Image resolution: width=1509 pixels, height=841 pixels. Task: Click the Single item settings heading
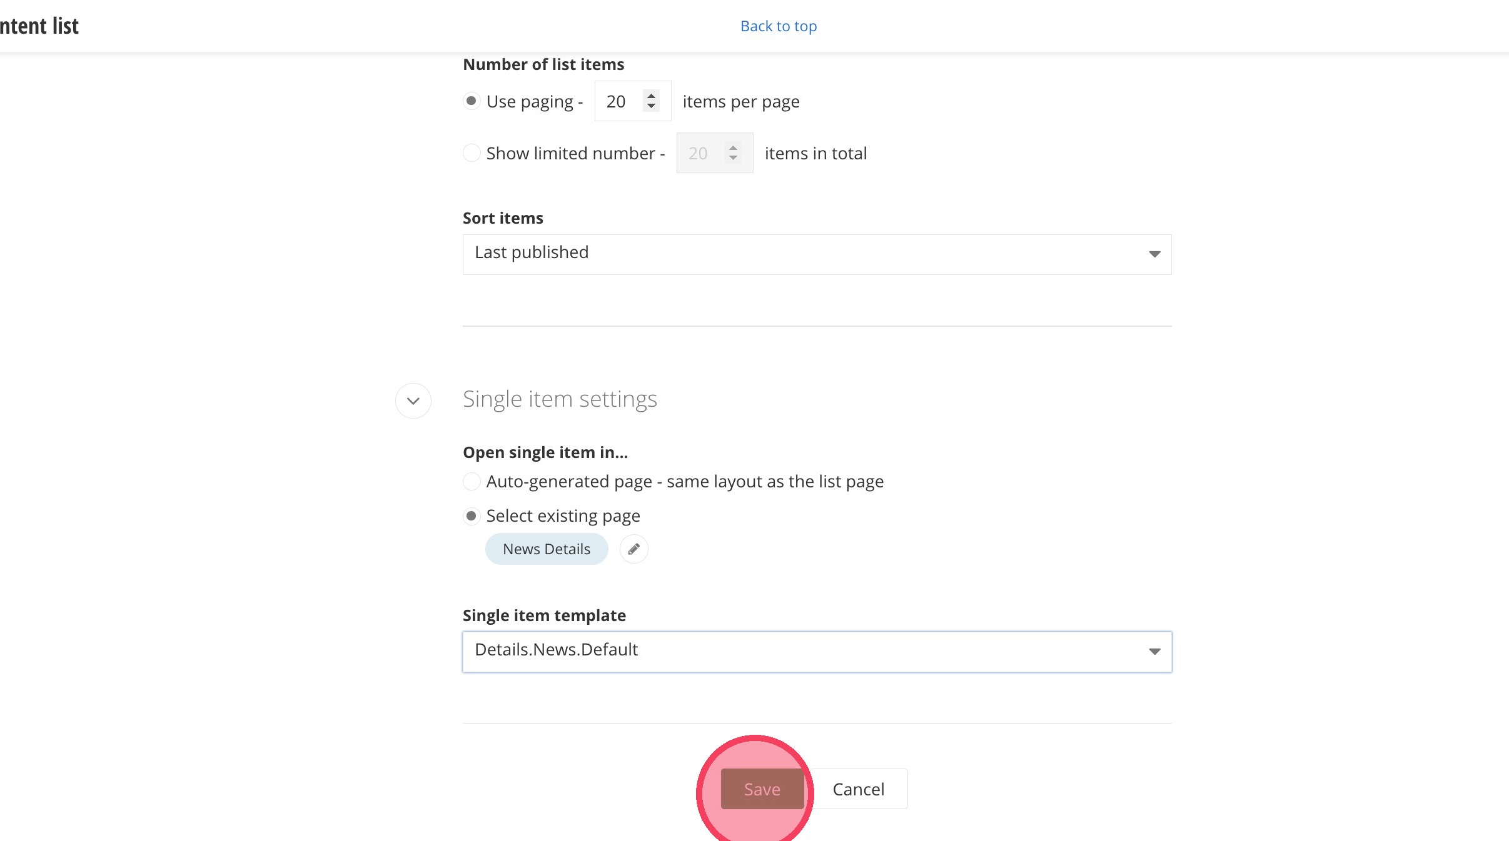tap(560, 399)
